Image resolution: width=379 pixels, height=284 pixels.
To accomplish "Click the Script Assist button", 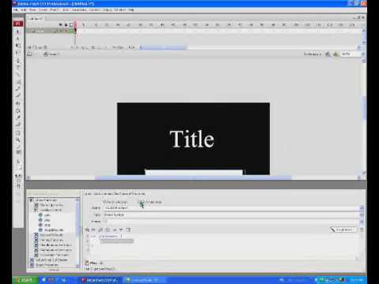I will click(343, 230).
